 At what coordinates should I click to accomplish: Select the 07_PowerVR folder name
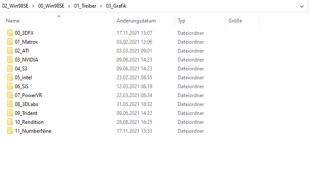(x=28, y=95)
